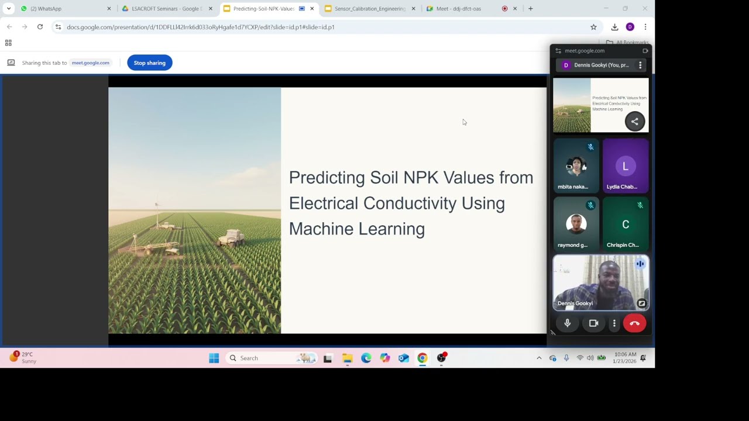Stop sharing the tab to Meet

(149, 63)
